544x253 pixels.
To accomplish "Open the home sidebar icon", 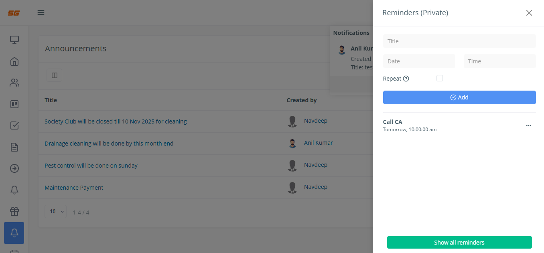I will 14,61.
